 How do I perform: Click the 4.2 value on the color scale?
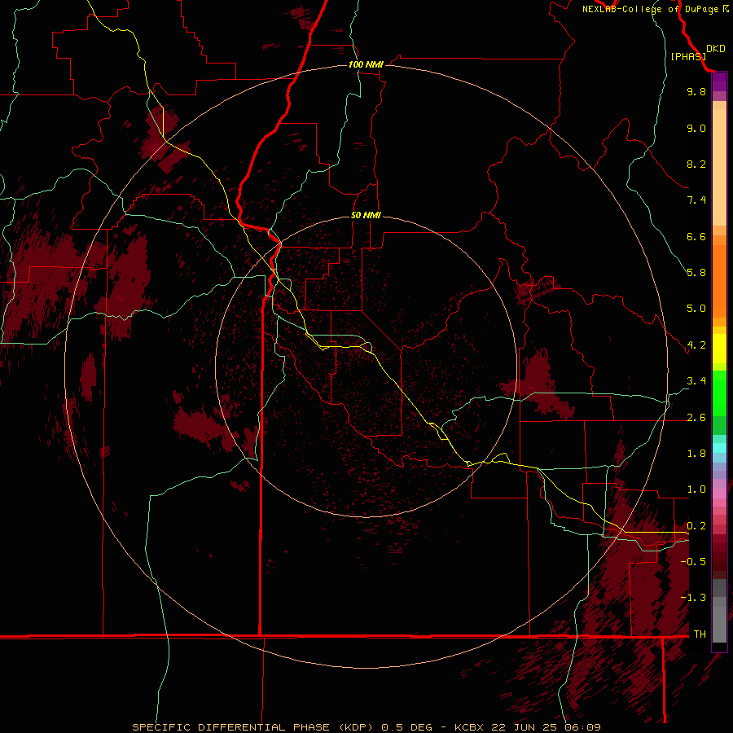click(x=696, y=345)
